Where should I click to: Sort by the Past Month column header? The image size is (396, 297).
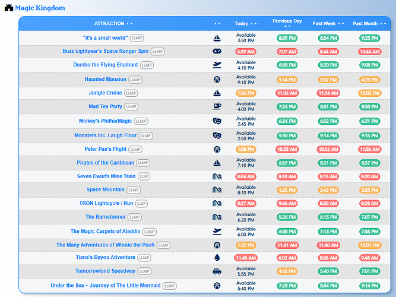[x=369, y=24]
